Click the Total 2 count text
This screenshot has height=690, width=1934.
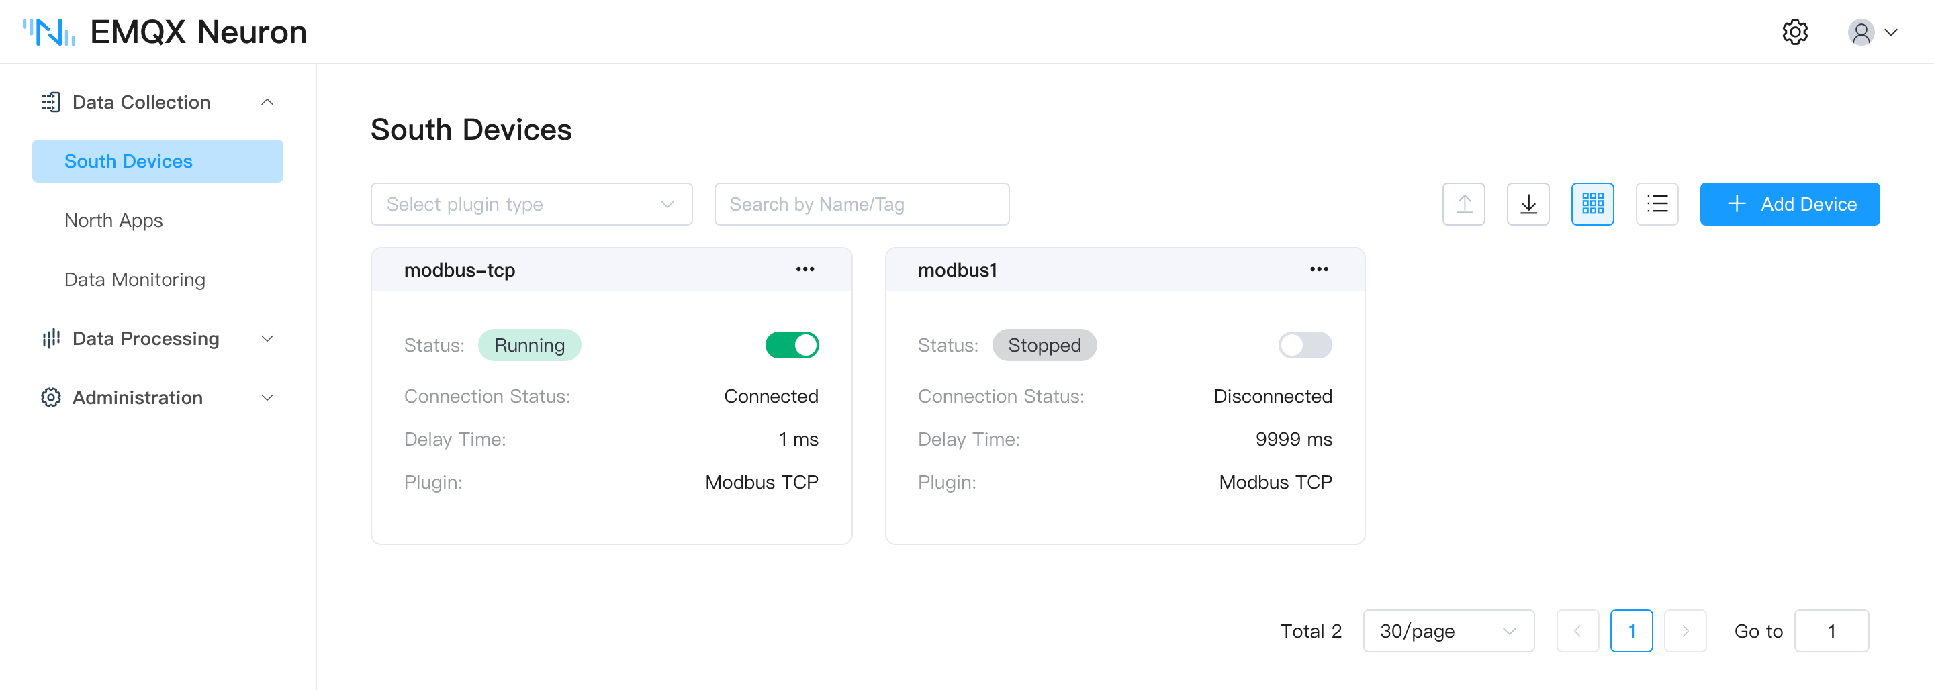(1311, 631)
